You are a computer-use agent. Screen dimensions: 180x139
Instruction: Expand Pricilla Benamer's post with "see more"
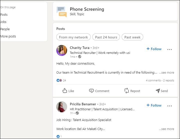[x=167, y=129]
